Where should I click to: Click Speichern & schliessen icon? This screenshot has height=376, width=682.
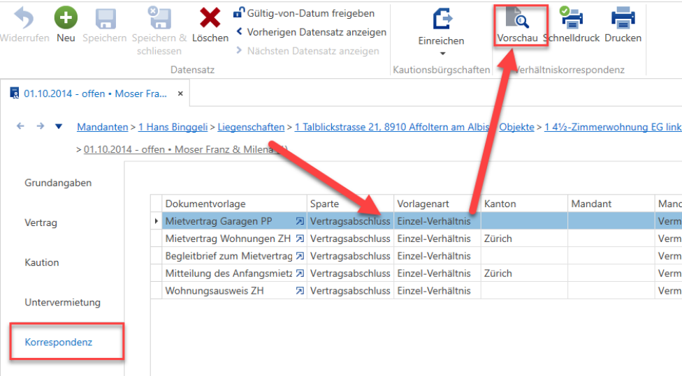click(x=159, y=18)
